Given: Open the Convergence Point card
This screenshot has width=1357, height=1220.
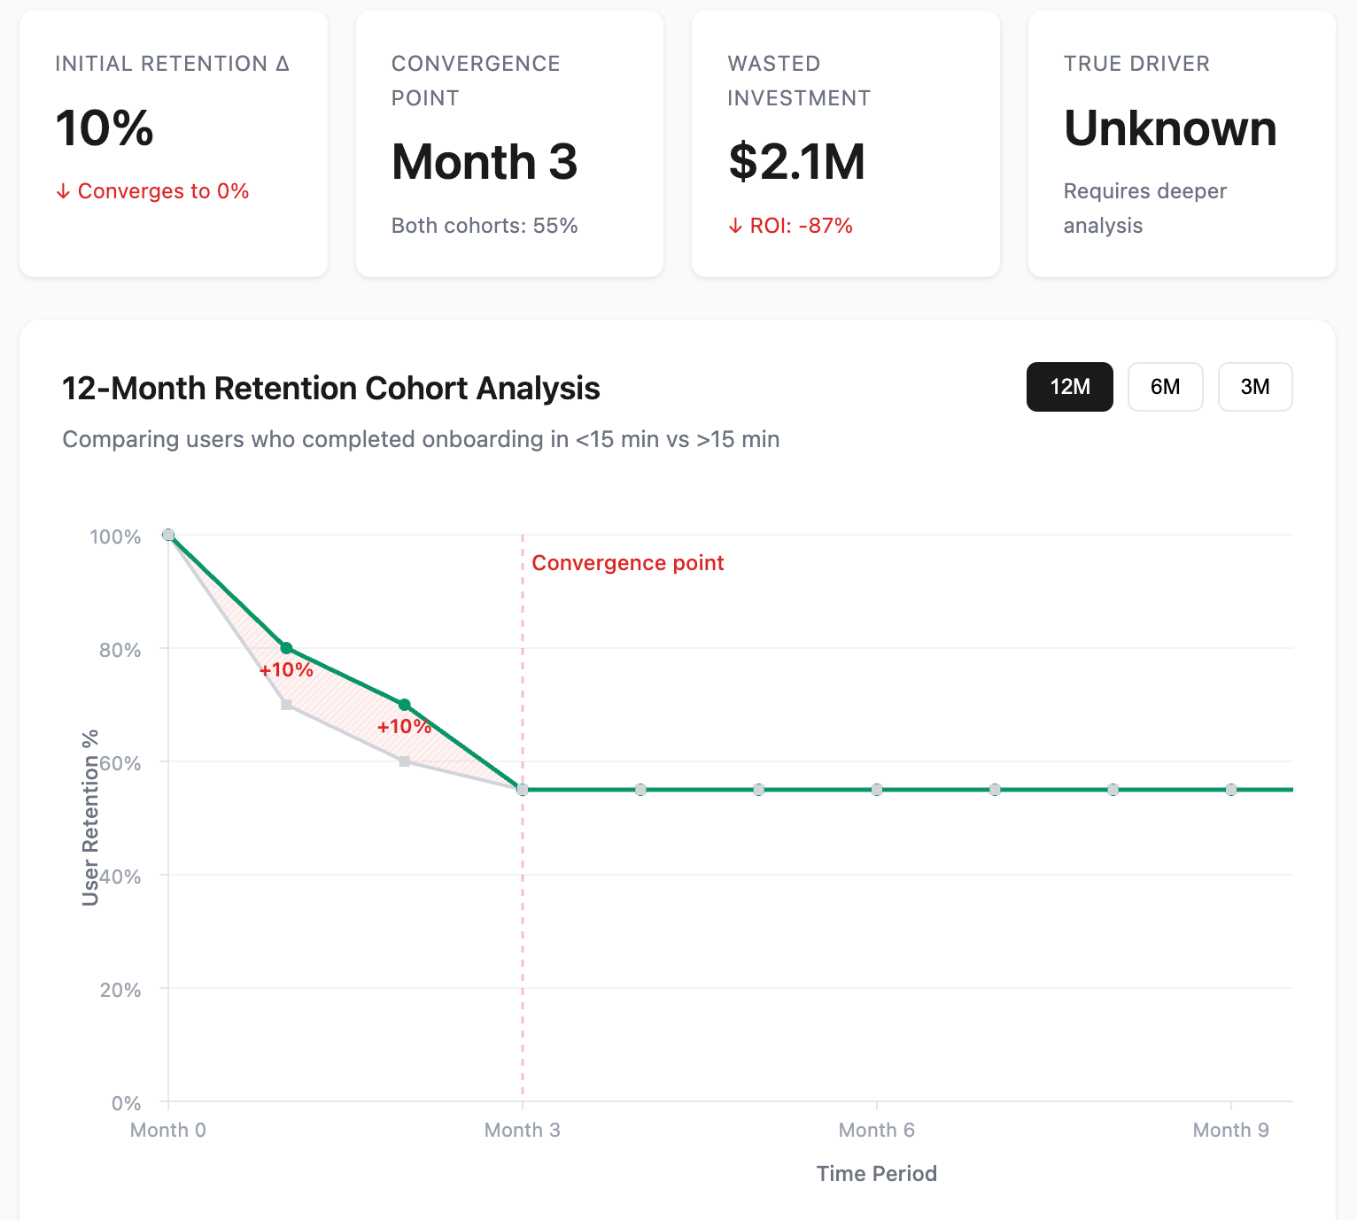Looking at the screenshot, I should tap(509, 144).
